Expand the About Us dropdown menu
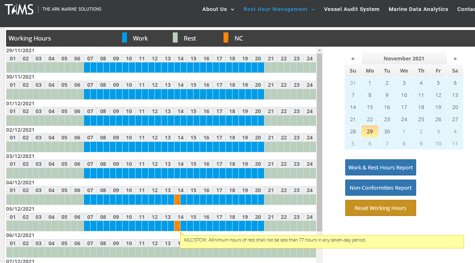Screen dimensions: 475x263 [218, 9]
